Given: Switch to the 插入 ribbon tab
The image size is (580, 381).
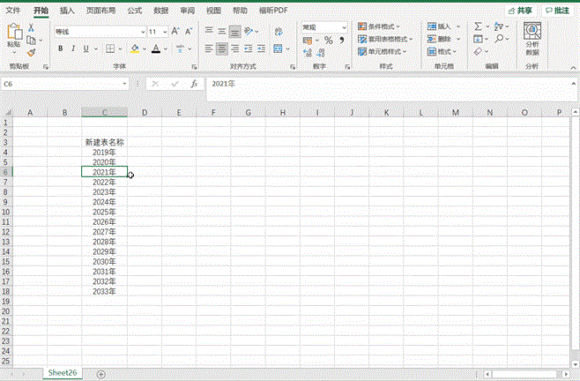Looking at the screenshot, I should 67,11.
